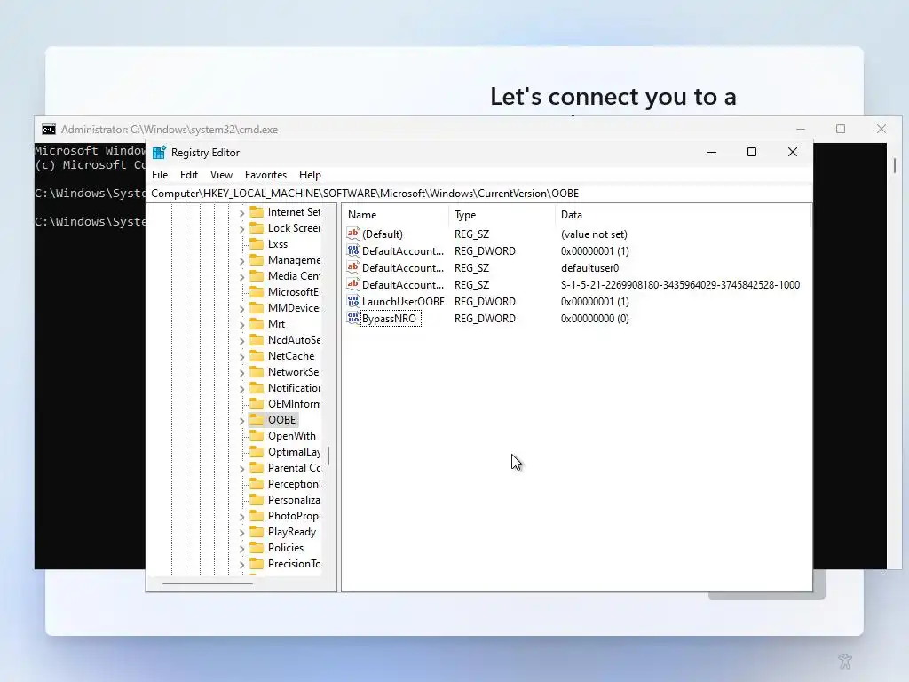Click the accessibility icon on setup screen
Viewport: 909px width, 682px height.
point(845,661)
